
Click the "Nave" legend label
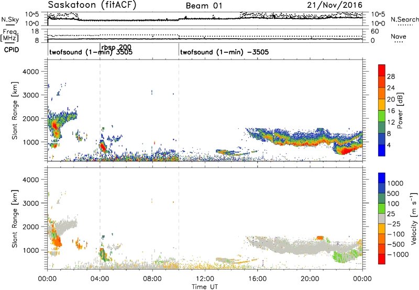tap(398, 36)
